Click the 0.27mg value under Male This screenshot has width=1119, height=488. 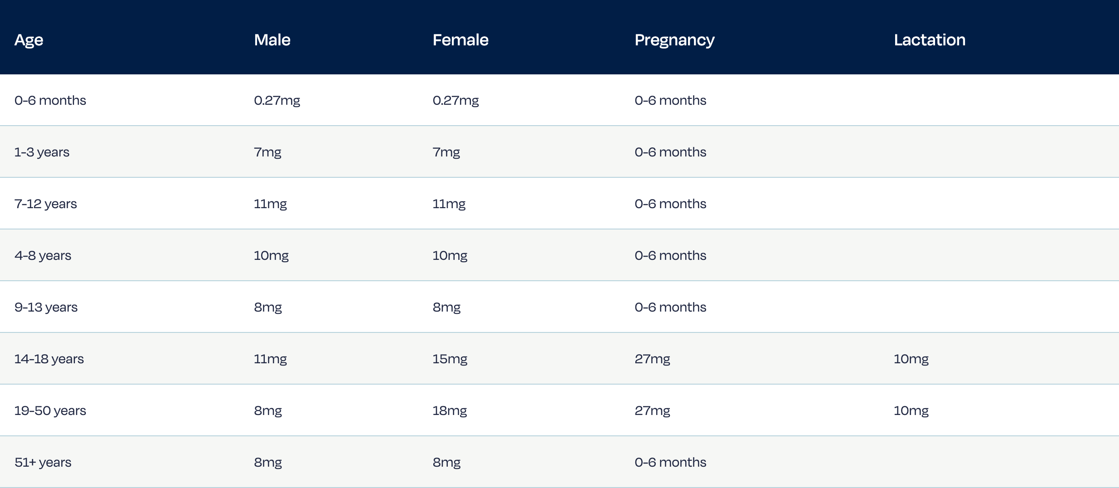[x=277, y=100]
